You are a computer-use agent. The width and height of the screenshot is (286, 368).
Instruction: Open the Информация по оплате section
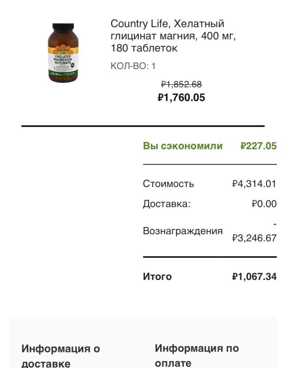coord(197,355)
